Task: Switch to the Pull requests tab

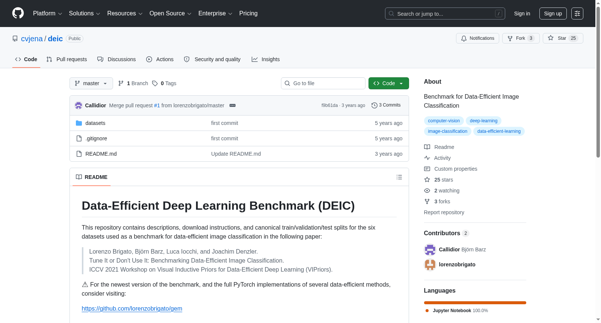Action: (67, 59)
